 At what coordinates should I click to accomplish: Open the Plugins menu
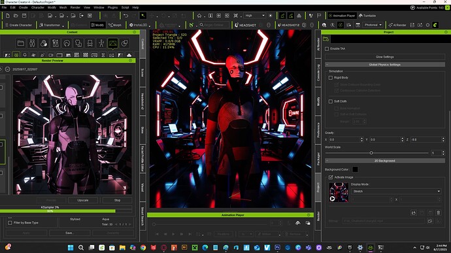coord(112,7)
